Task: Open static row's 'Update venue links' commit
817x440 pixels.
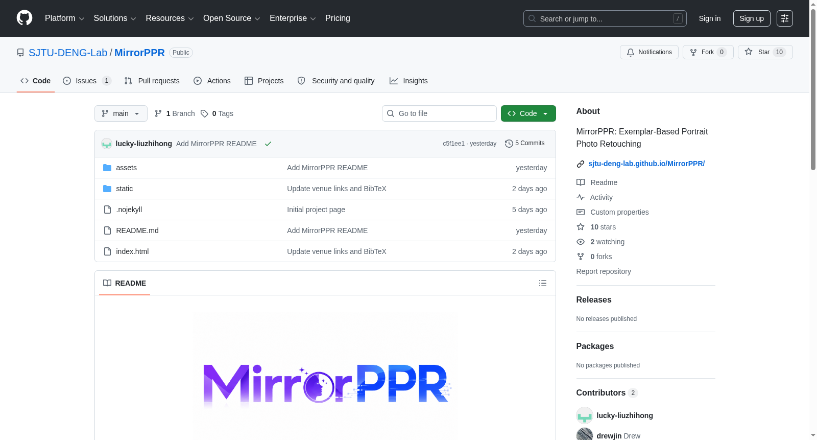Action: [337, 189]
